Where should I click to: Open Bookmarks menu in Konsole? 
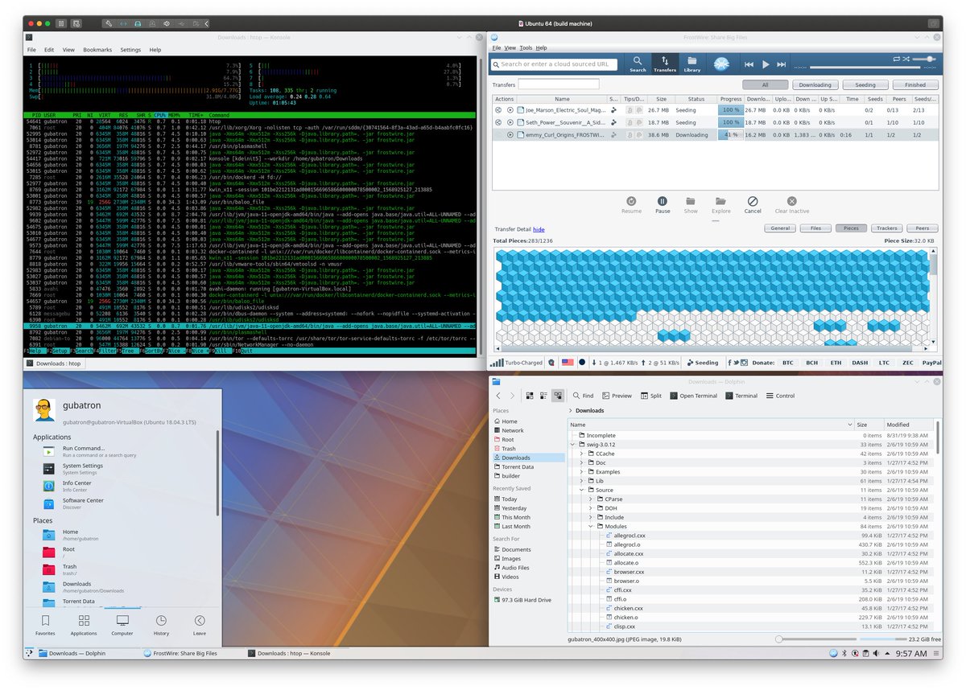click(x=97, y=50)
